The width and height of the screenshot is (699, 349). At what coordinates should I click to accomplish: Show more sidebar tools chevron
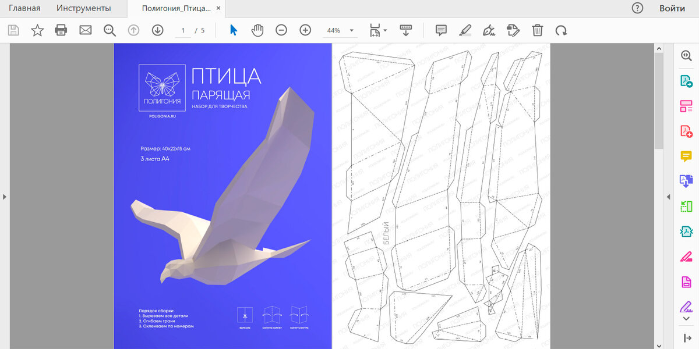pos(686,318)
